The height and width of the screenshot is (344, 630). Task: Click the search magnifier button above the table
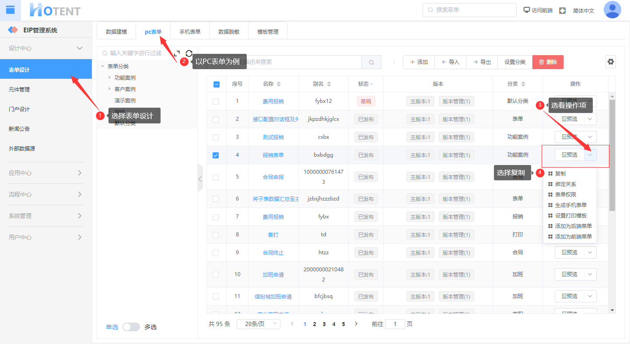[x=371, y=62]
